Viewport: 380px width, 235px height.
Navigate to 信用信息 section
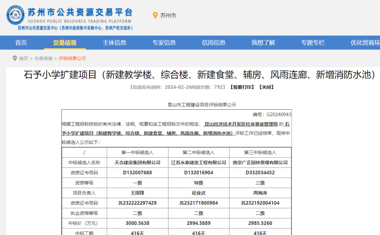click(x=214, y=43)
